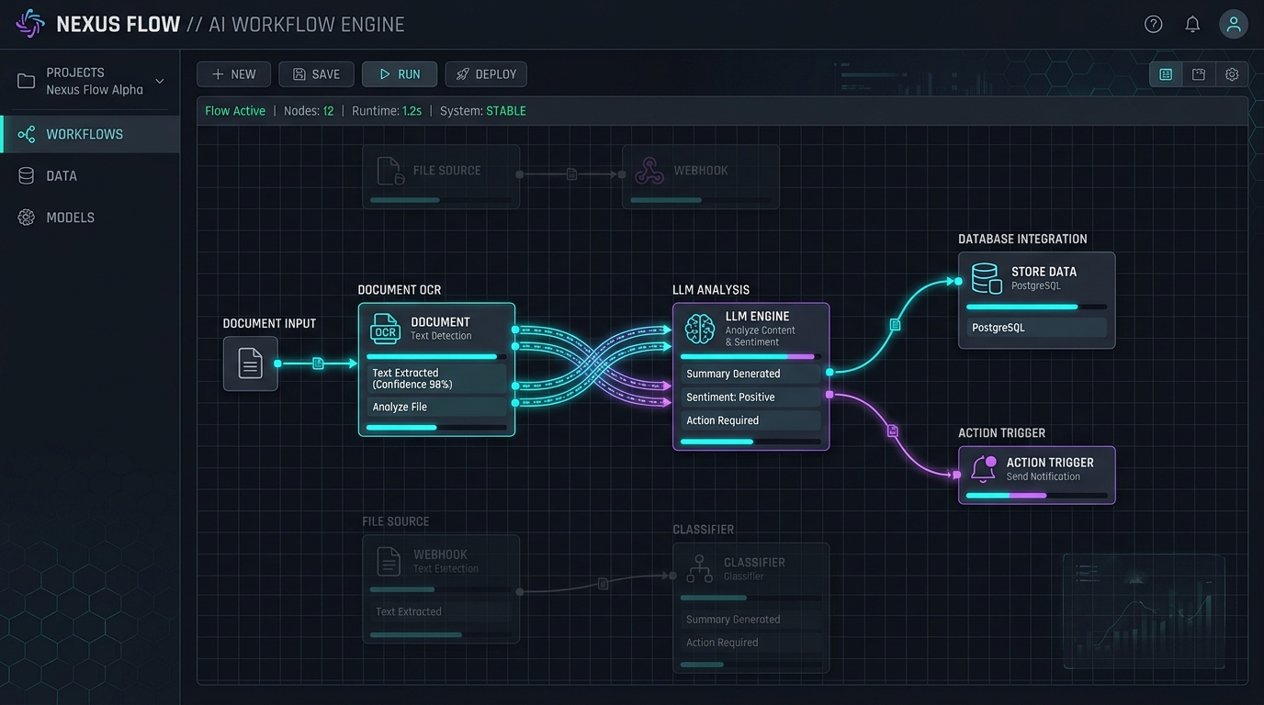Select the Text Extracted (Confidence 98%) row
Viewport: 1264px width, 705px height.
click(436, 378)
